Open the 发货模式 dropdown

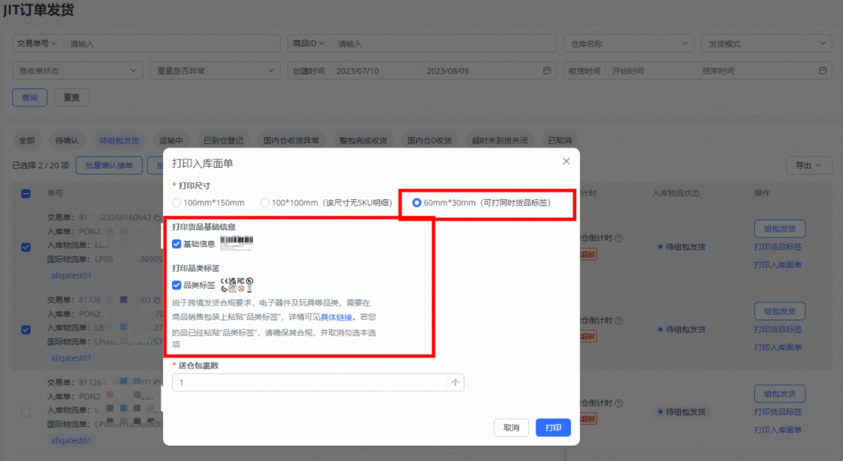[766, 44]
